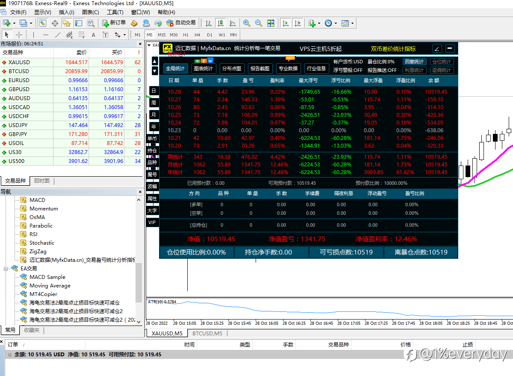
Task: Click 图表统计 button
Action: [x=203, y=68]
